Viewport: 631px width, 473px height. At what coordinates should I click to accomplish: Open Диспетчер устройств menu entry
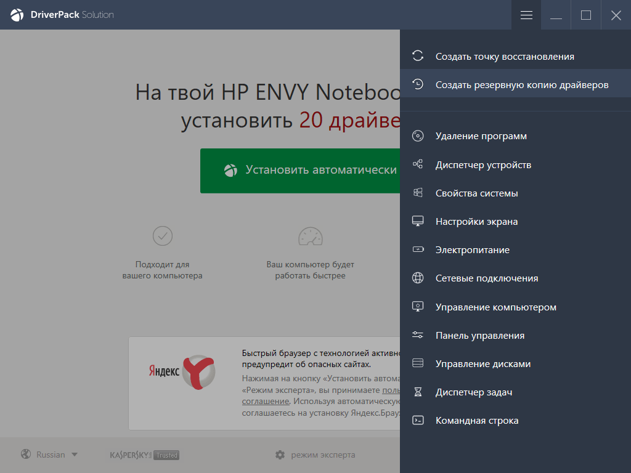click(516, 164)
